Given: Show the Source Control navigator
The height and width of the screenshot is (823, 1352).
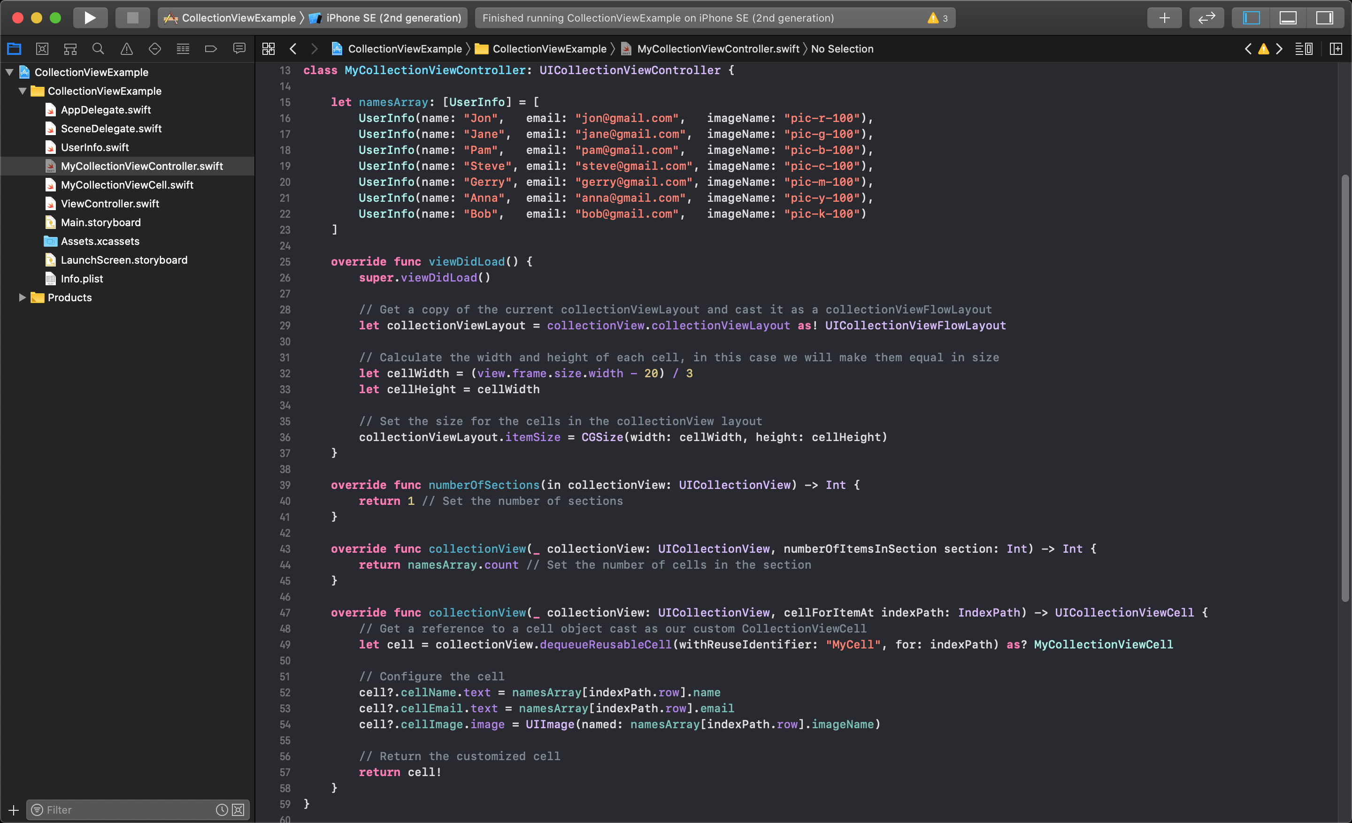Looking at the screenshot, I should point(42,49).
